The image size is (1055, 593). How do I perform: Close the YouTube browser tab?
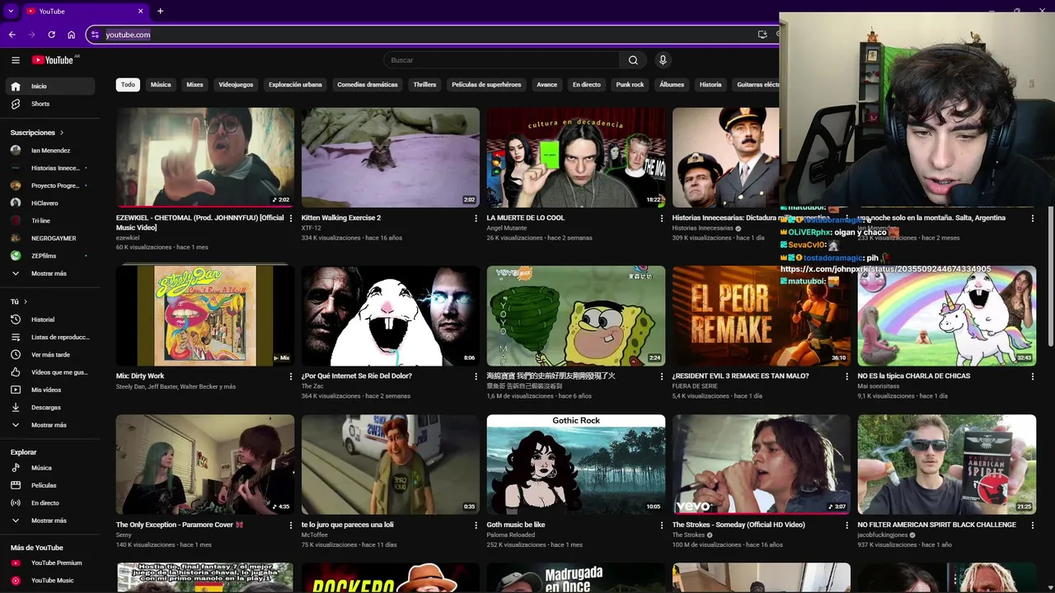(x=140, y=11)
